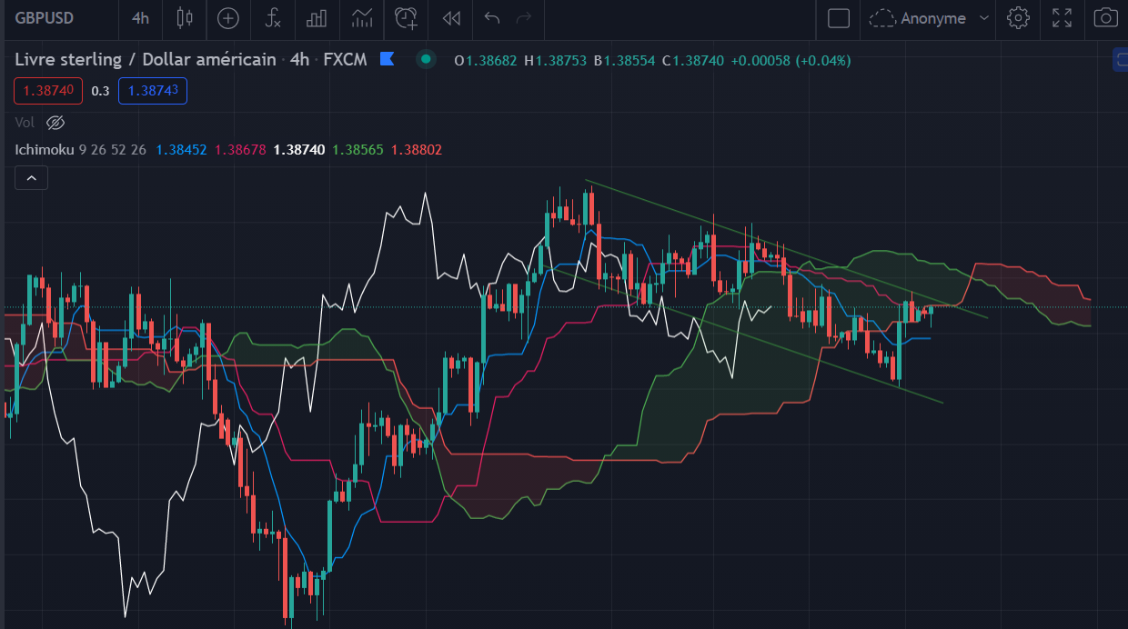The height and width of the screenshot is (629, 1128).
Task: Click the 0.3 spread value
Action: tap(100, 91)
